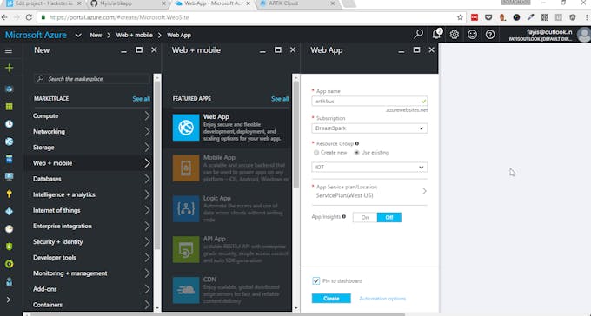The image size is (591, 316).
Task: Select the Mobile App orange icon
Action: pyautogui.click(x=186, y=168)
